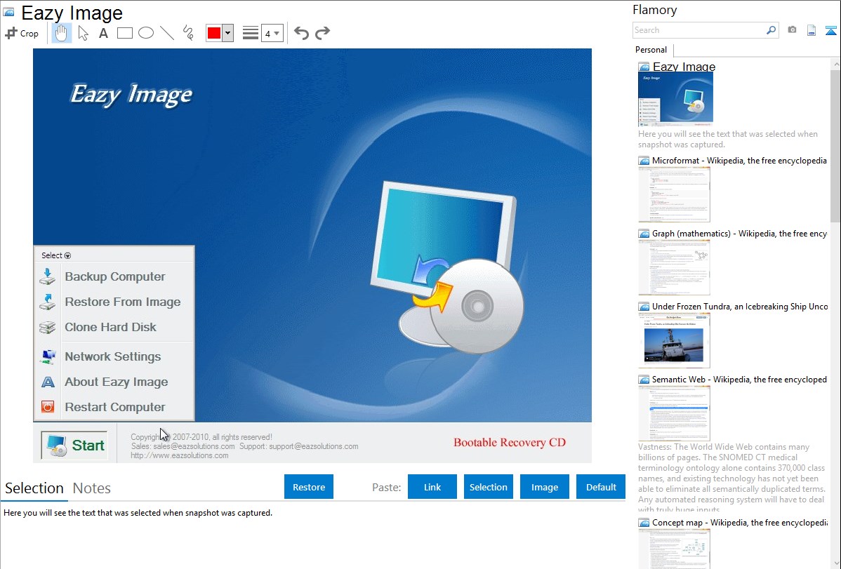Open the Under Frozen Tundra snapshot thumbnail
The image size is (841, 569).
[674, 340]
